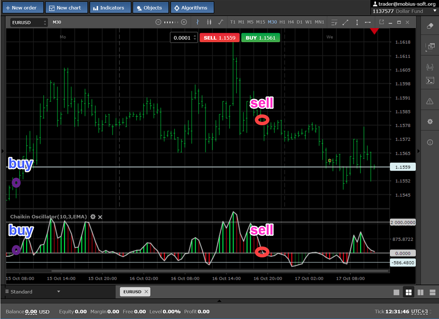This screenshot has height=319, width=439.
Task: Click the BUY 1.1561 button
Action: [261, 38]
